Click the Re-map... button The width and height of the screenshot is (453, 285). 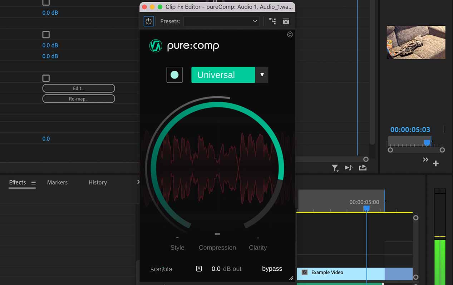[x=79, y=98]
